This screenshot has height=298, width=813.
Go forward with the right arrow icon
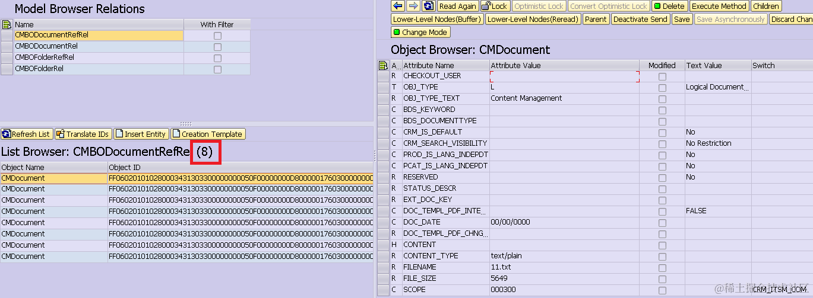click(x=413, y=6)
